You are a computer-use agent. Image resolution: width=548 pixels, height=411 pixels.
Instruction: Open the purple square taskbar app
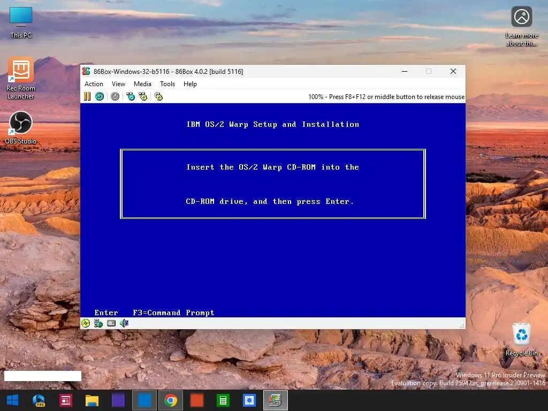pos(118,400)
